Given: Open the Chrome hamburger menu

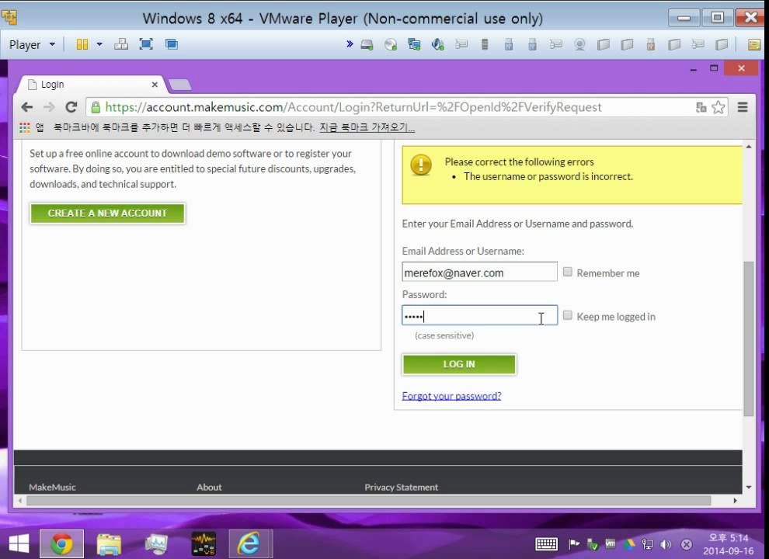Looking at the screenshot, I should click(743, 107).
